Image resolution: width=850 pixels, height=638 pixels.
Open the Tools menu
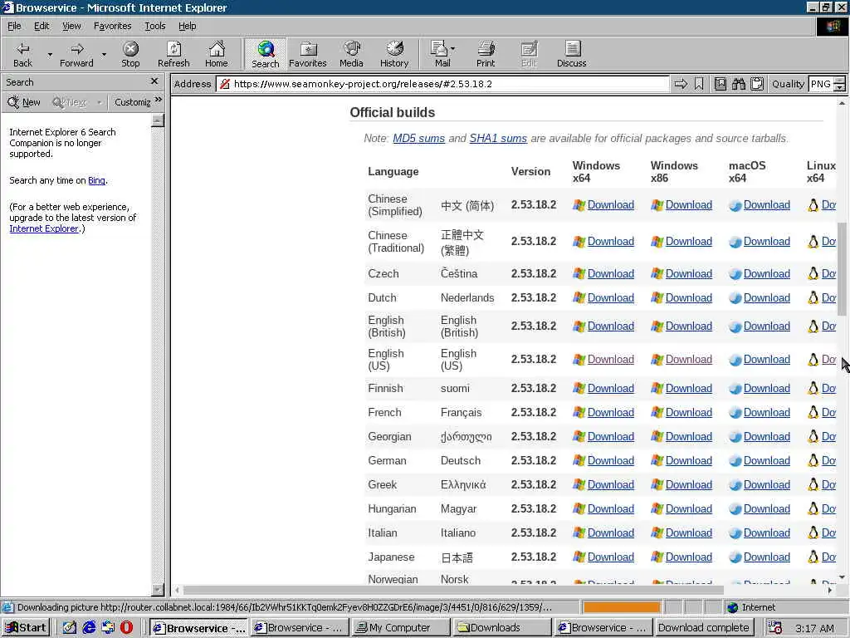(154, 26)
